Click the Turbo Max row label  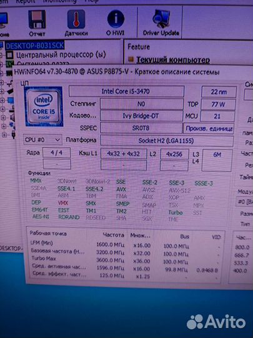[x=44, y=259]
